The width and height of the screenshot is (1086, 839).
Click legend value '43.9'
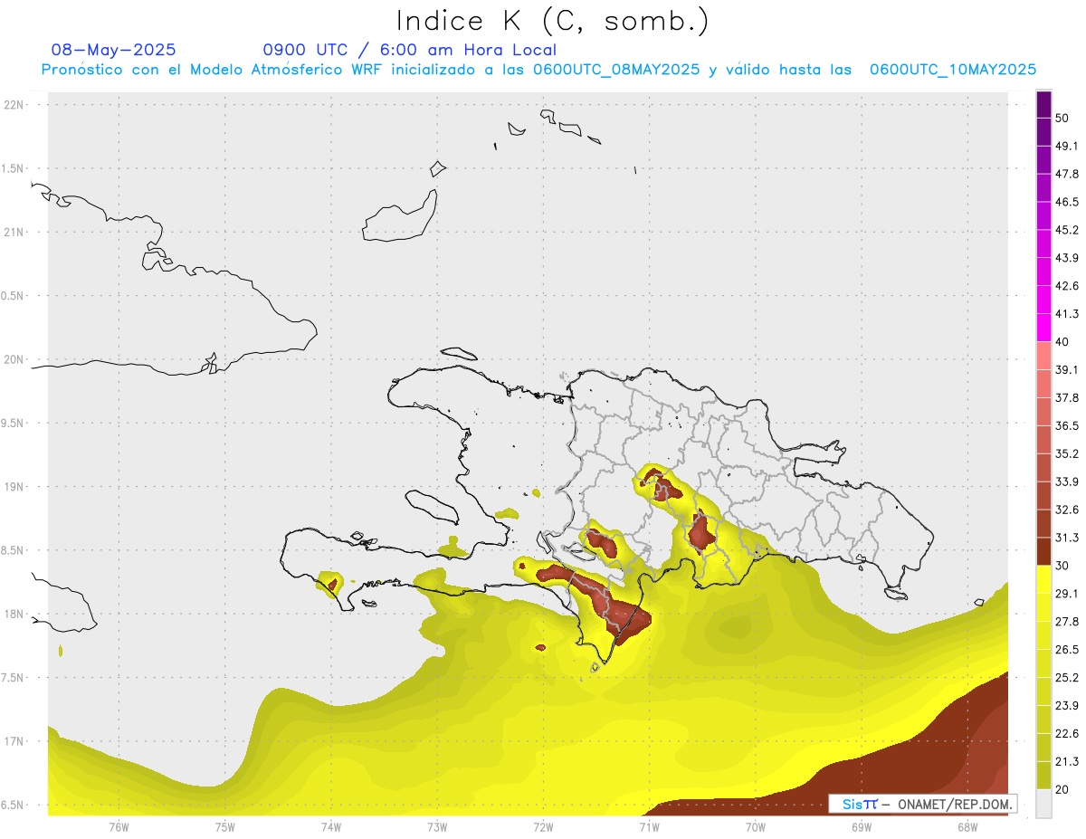point(1067,258)
